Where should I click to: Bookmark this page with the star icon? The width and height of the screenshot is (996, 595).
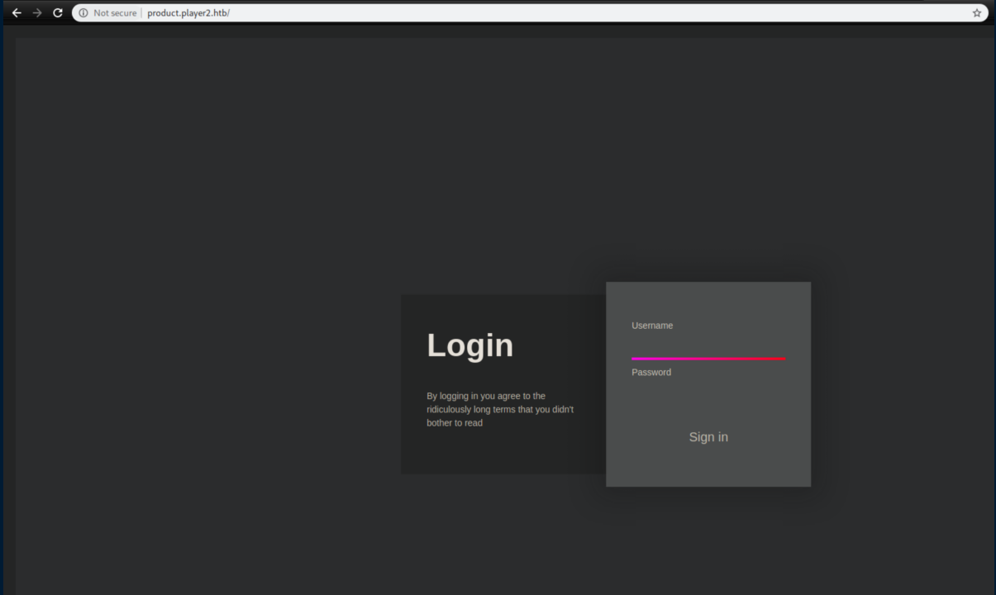[x=976, y=12]
